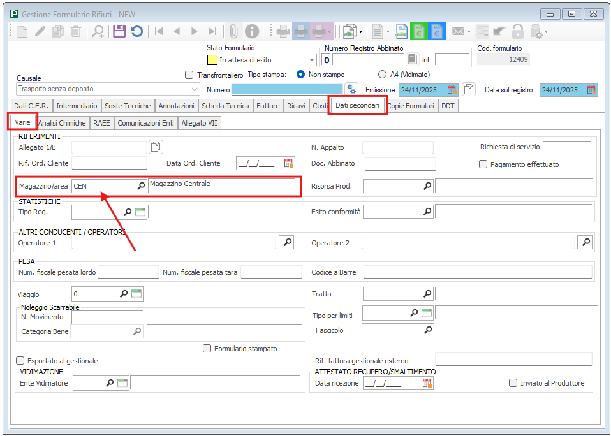
Task: Tick the Pagamento effettuato checkbox
Action: [483, 164]
